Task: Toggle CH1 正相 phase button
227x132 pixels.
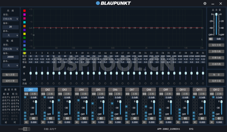Action: click(34, 94)
